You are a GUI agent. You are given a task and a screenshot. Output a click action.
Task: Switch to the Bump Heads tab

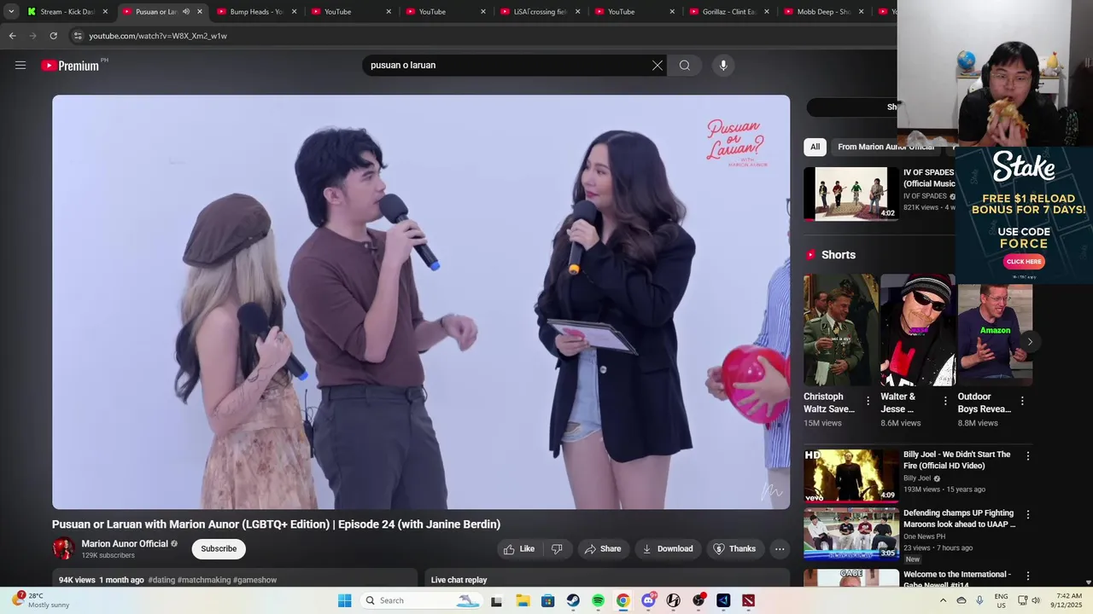(x=257, y=12)
